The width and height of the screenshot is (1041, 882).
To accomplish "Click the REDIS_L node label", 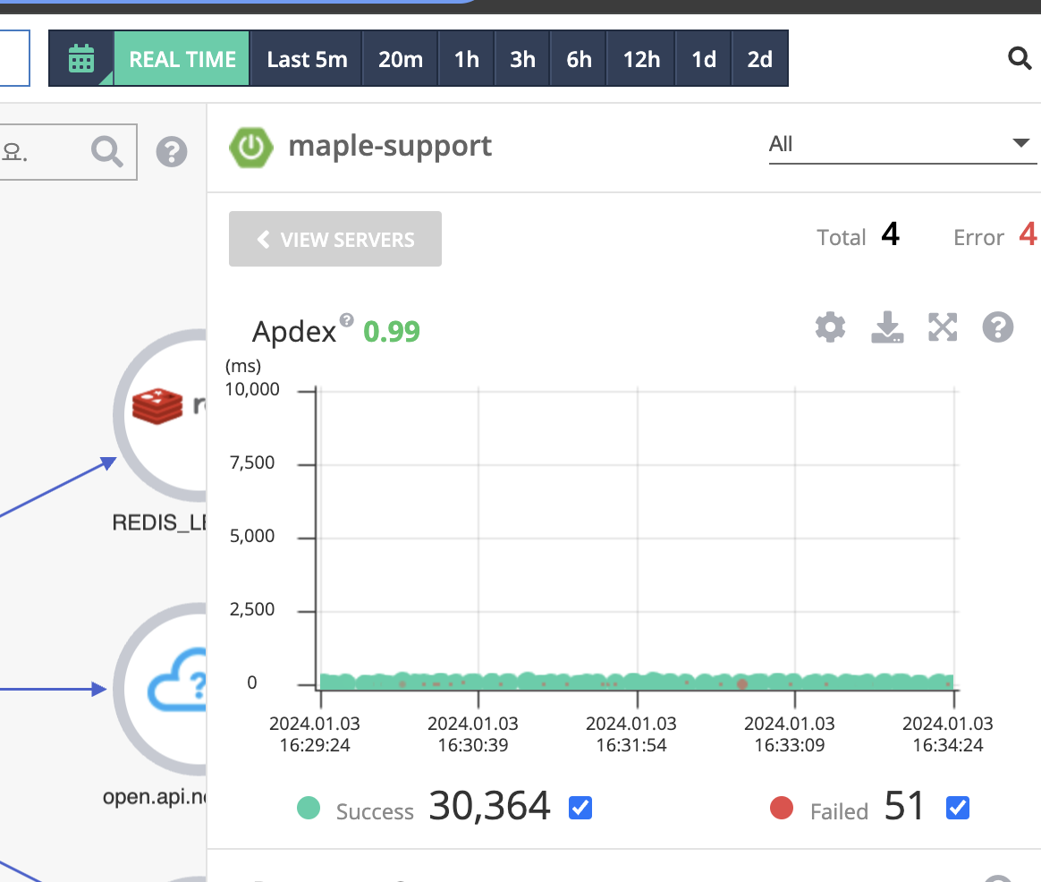I will coord(158,522).
